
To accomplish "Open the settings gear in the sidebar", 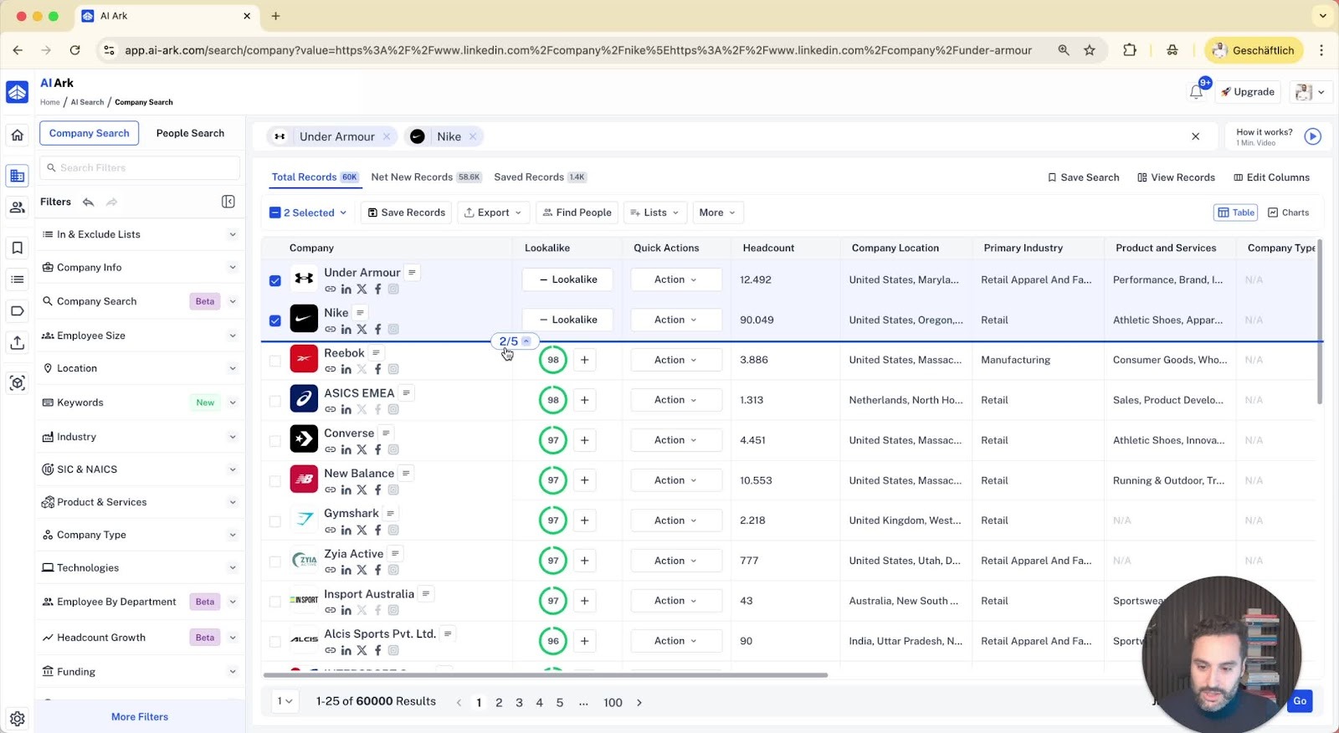I will click(17, 718).
